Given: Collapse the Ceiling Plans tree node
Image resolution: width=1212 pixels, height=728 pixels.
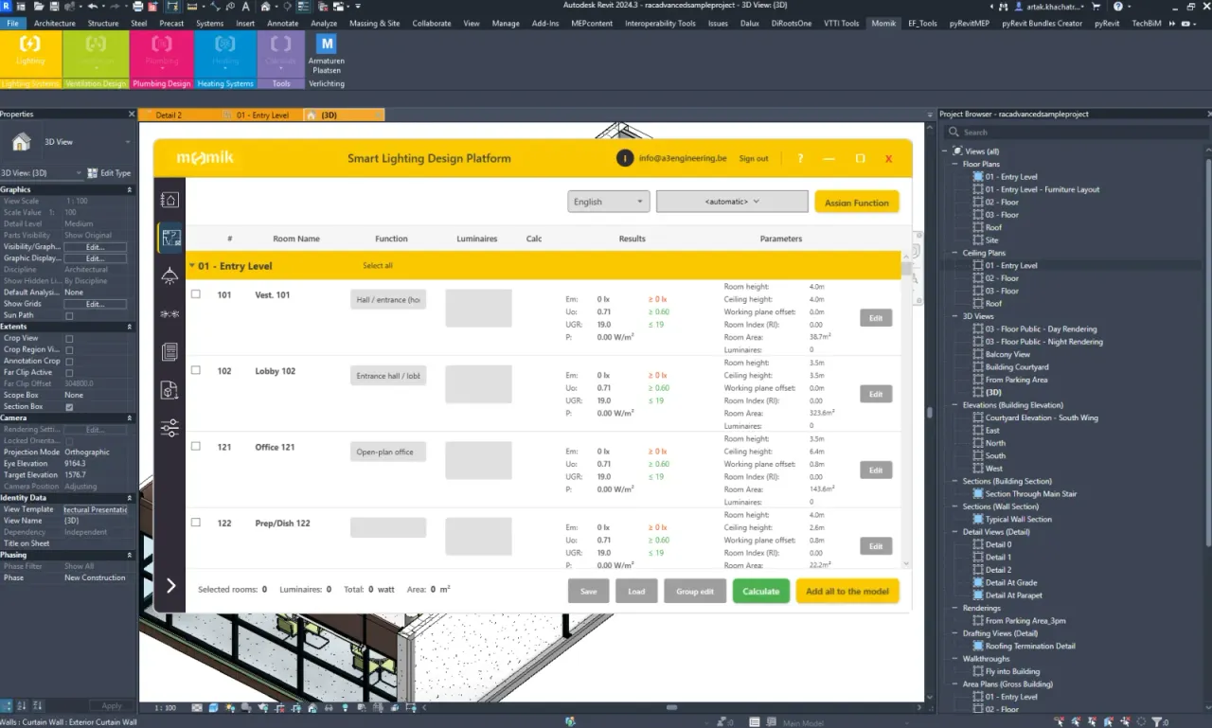Looking at the screenshot, I should point(955,253).
